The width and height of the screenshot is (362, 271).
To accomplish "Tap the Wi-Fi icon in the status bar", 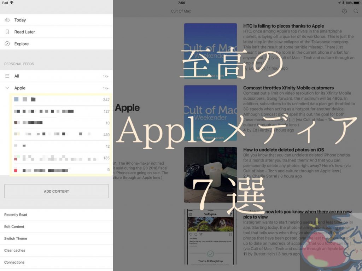I will (12, 3).
